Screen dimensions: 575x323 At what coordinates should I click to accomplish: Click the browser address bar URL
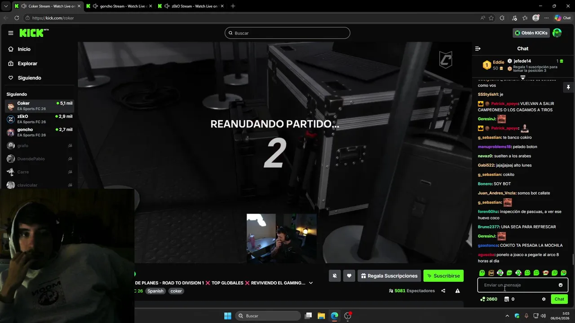[x=53, y=18]
